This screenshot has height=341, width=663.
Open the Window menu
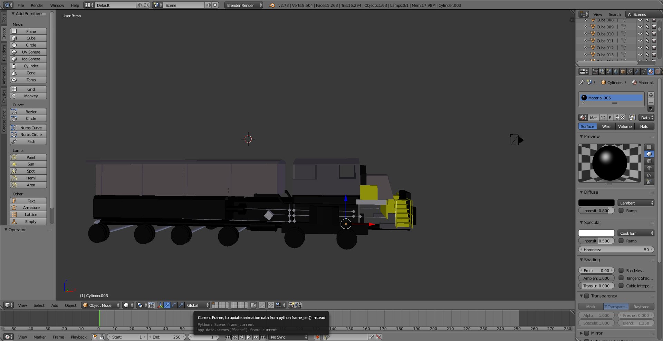57,5
